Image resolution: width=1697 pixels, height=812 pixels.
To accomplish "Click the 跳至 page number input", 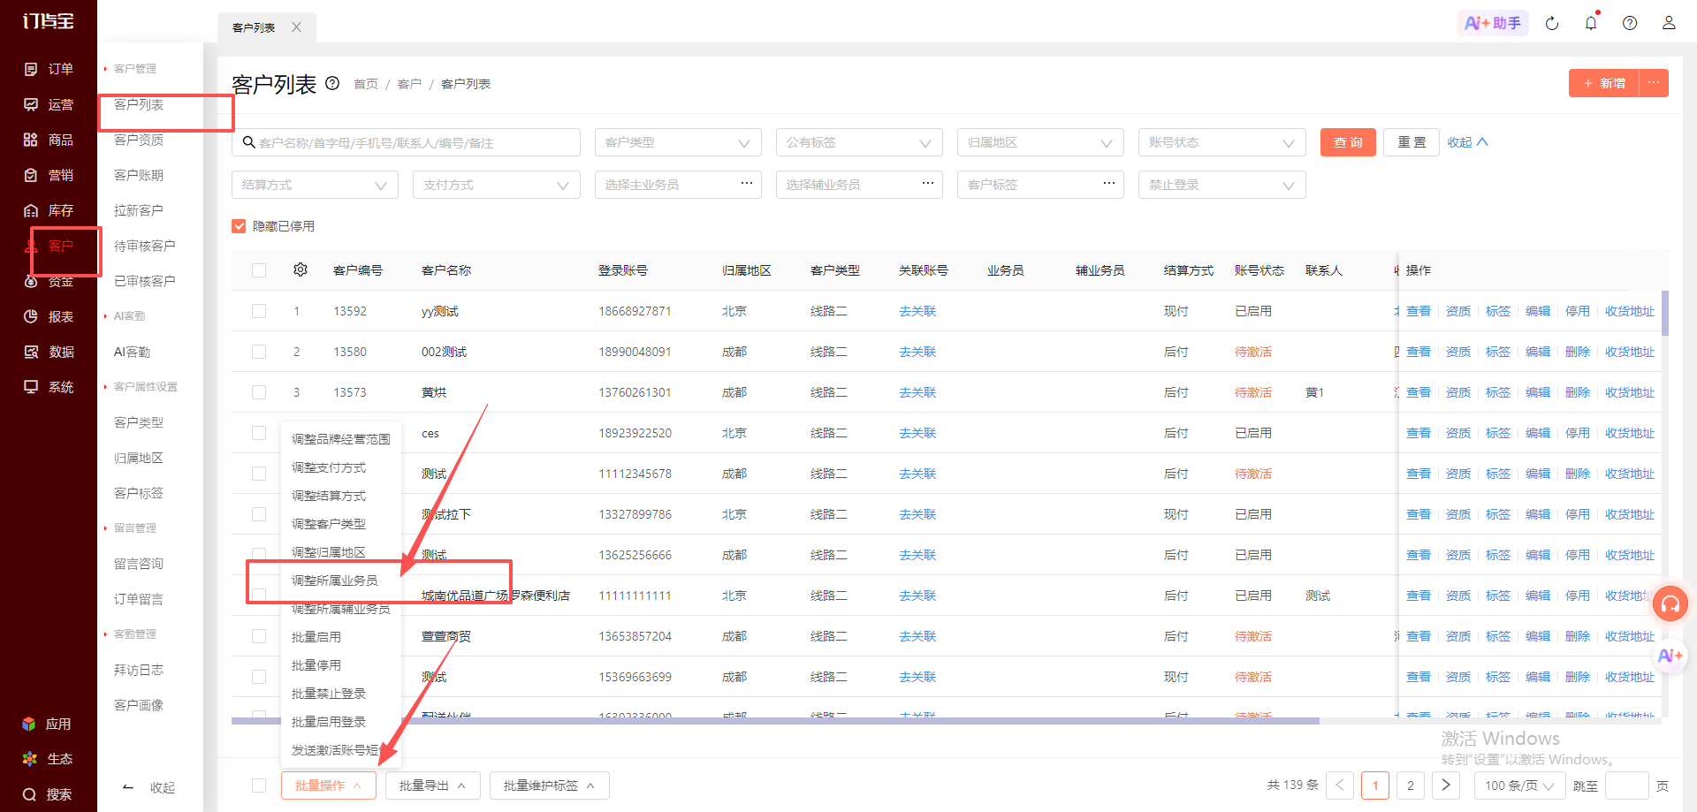I will coord(1626,785).
